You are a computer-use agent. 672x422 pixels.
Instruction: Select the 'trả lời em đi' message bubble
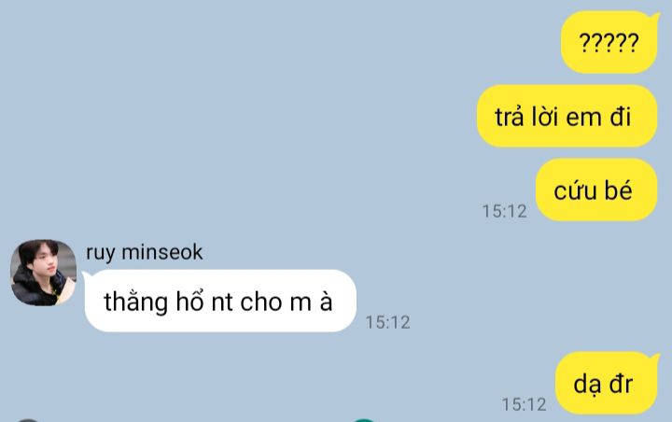[567, 116]
